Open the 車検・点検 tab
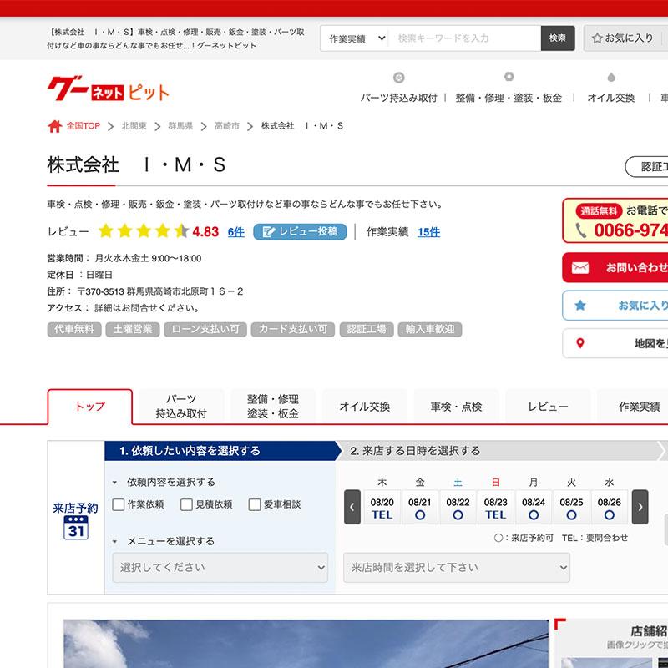 tap(456, 407)
